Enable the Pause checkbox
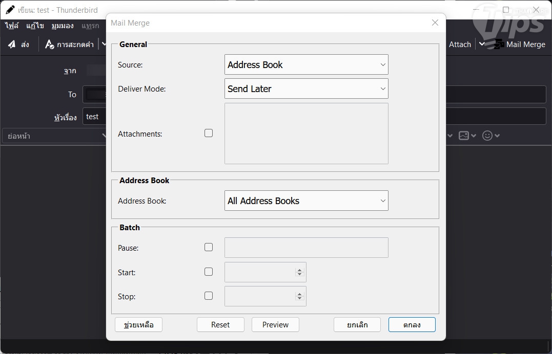This screenshot has width=552, height=354. [209, 247]
